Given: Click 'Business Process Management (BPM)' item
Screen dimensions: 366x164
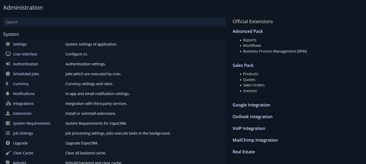Looking at the screenshot, I should click(275, 51).
